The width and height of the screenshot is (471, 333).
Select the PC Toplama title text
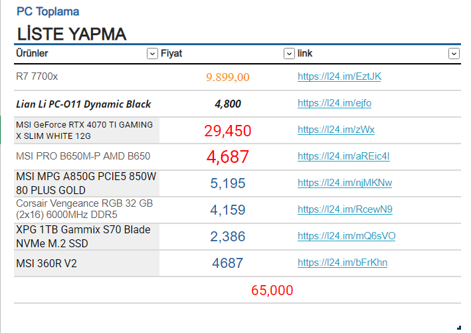48,12
